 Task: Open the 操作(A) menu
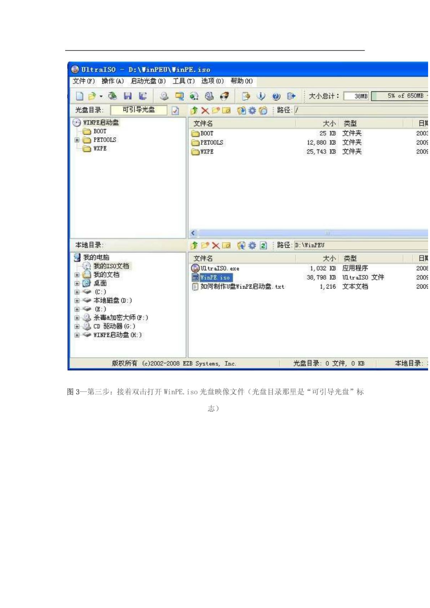click(113, 81)
